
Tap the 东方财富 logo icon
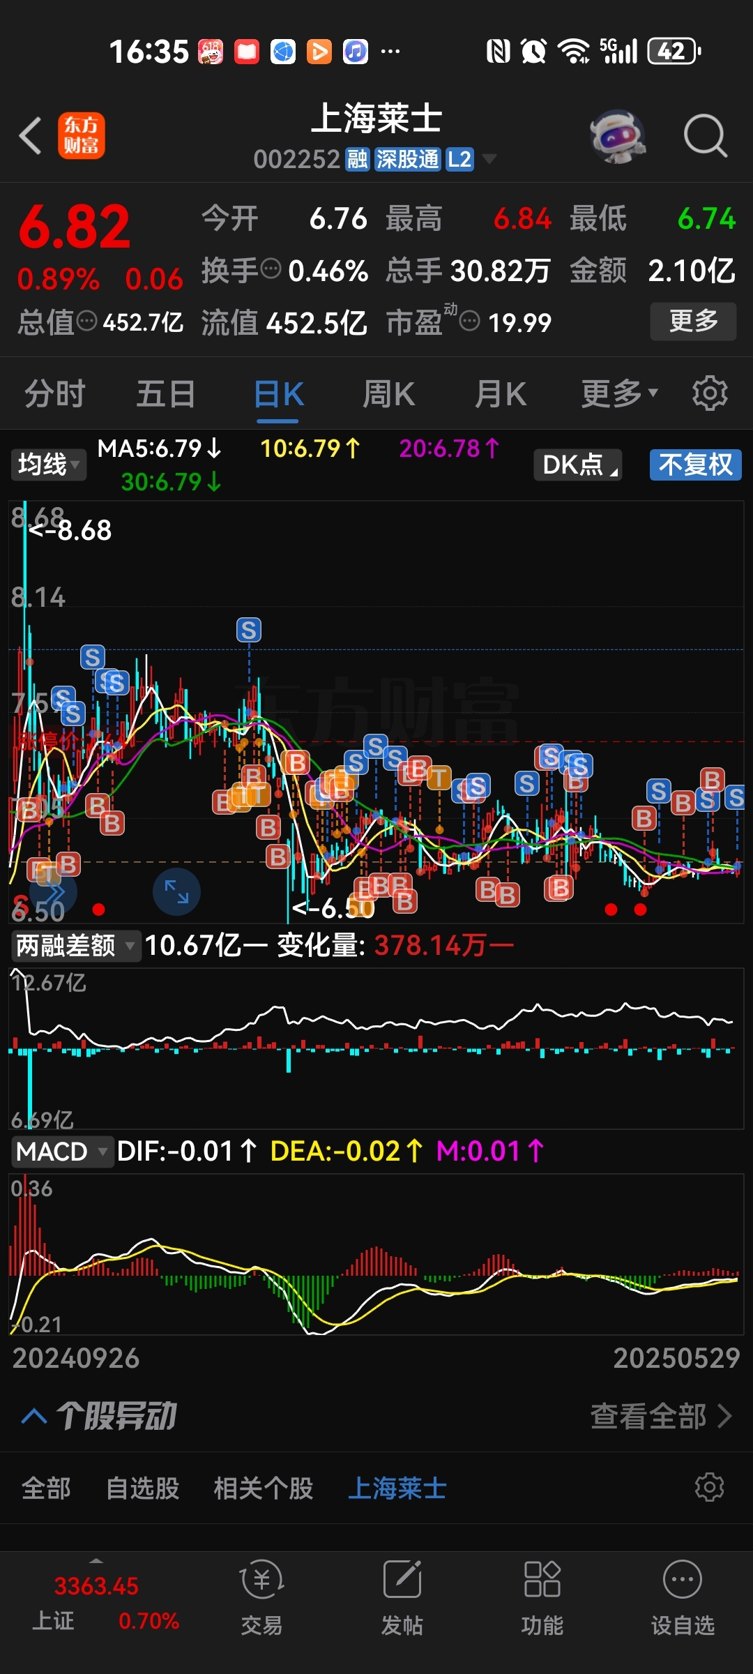(81, 135)
